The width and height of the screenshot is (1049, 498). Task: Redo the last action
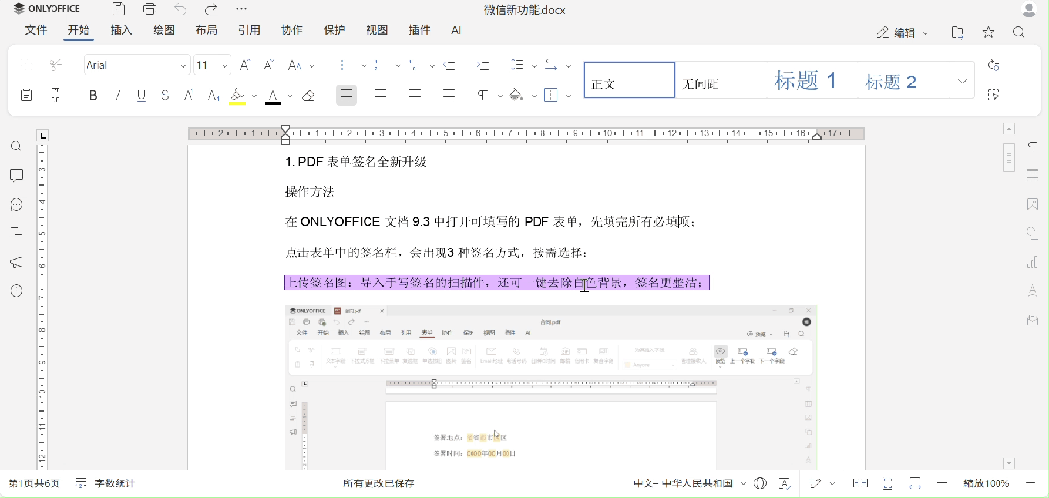(x=211, y=10)
